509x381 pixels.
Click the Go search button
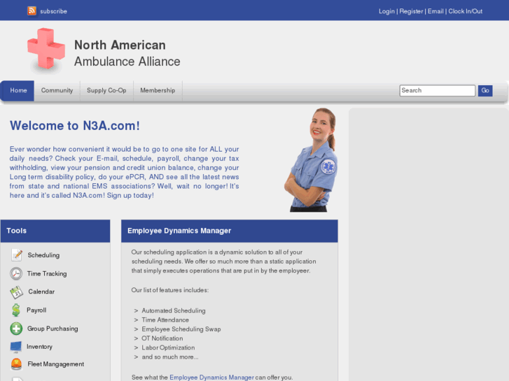tap(485, 90)
